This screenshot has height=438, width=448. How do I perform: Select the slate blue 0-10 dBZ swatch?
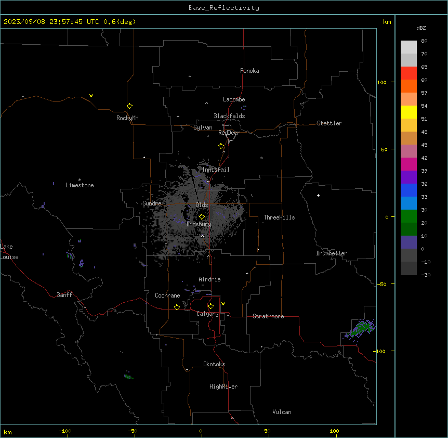409,242
